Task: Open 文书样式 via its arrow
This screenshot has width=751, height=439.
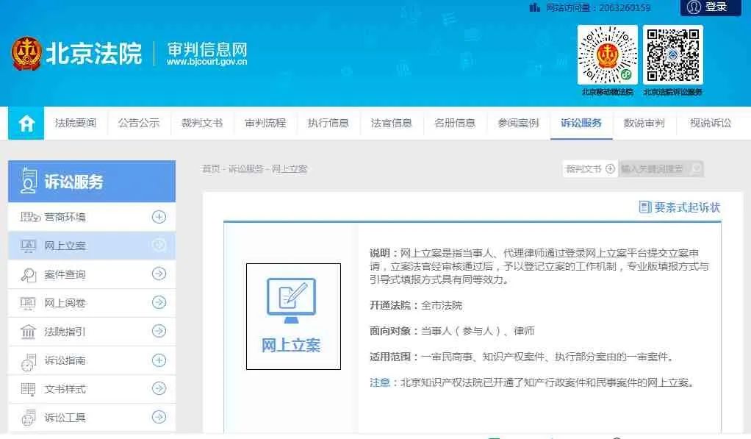Action: [x=159, y=388]
